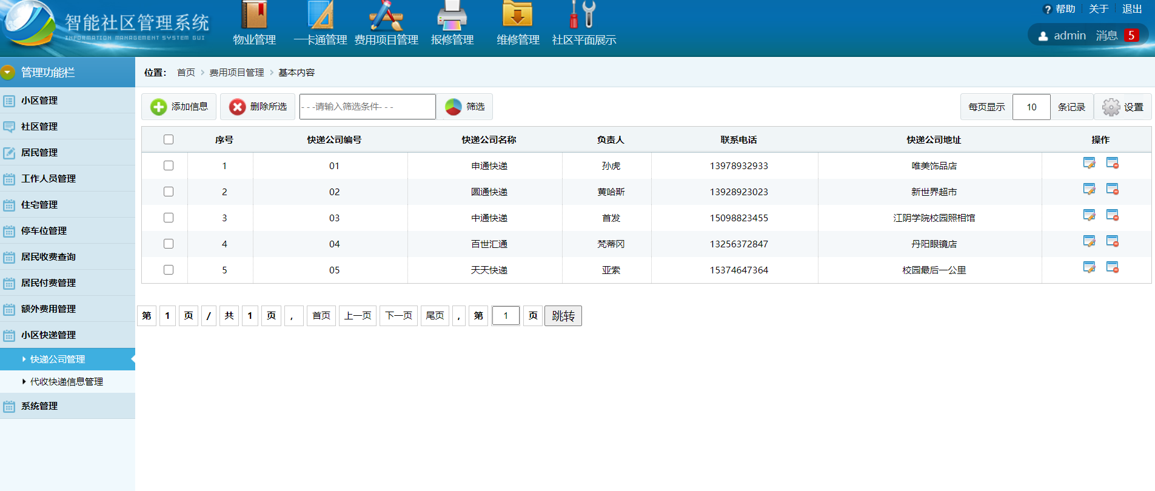
Task: Focus the jump-to-page number input
Action: point(506,316)
